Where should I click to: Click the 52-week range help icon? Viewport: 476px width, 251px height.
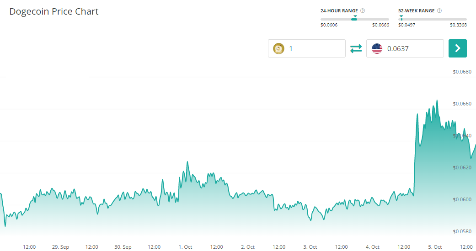[x=439, y=10]
